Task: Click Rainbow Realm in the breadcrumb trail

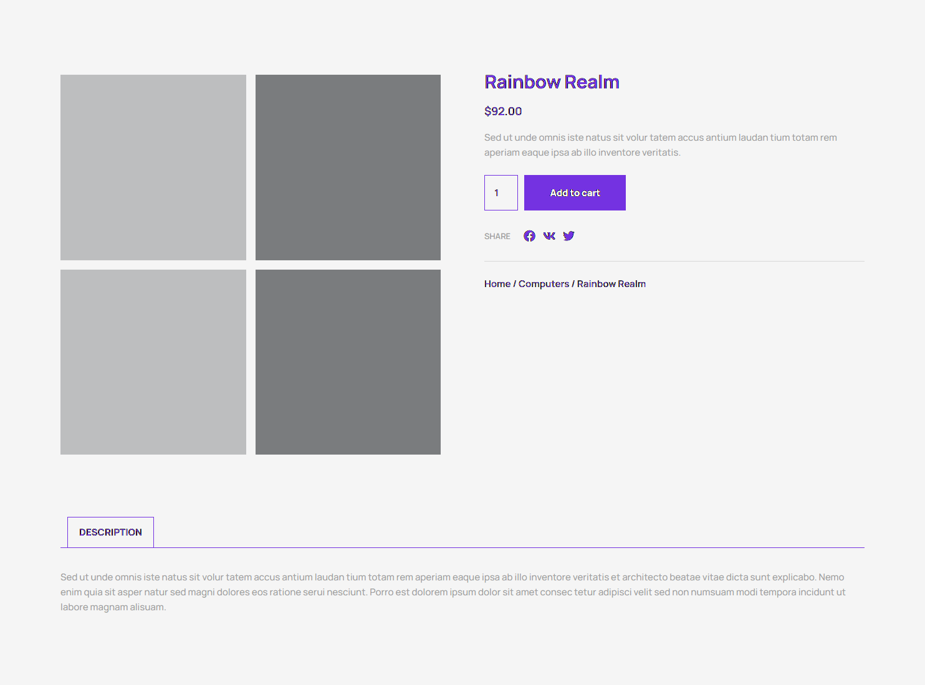Action: click(611, 284)
